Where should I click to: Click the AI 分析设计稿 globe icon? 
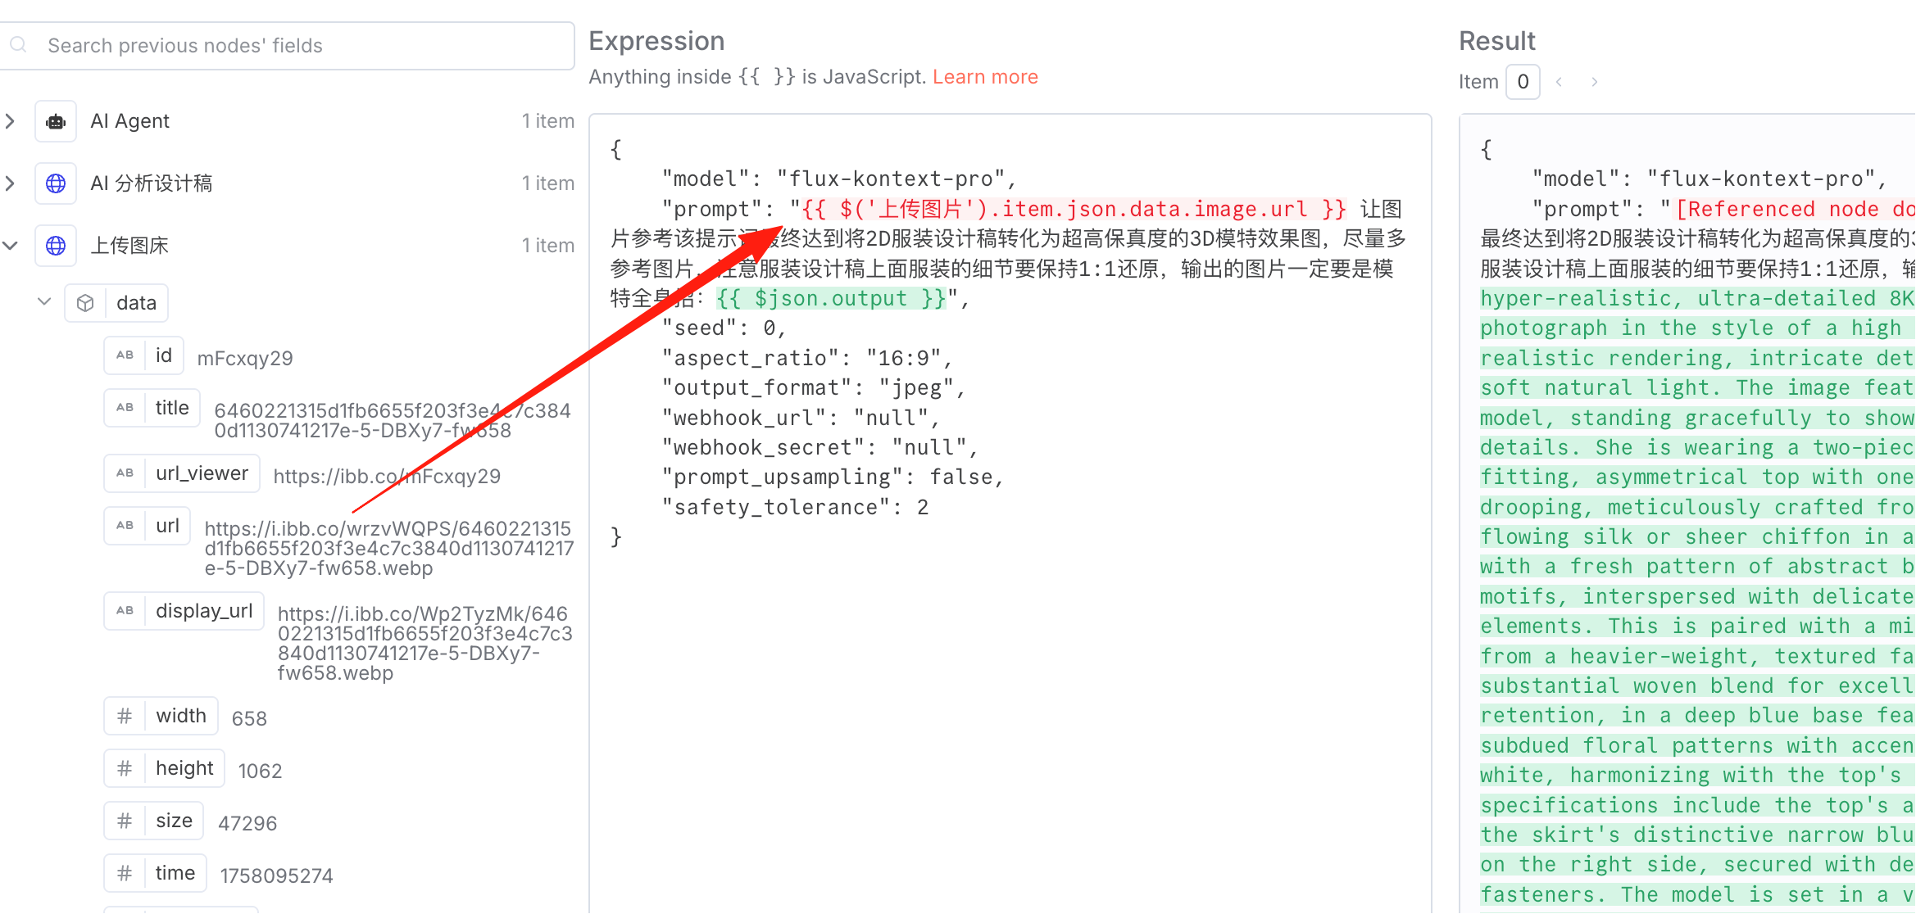coord(56,183)
